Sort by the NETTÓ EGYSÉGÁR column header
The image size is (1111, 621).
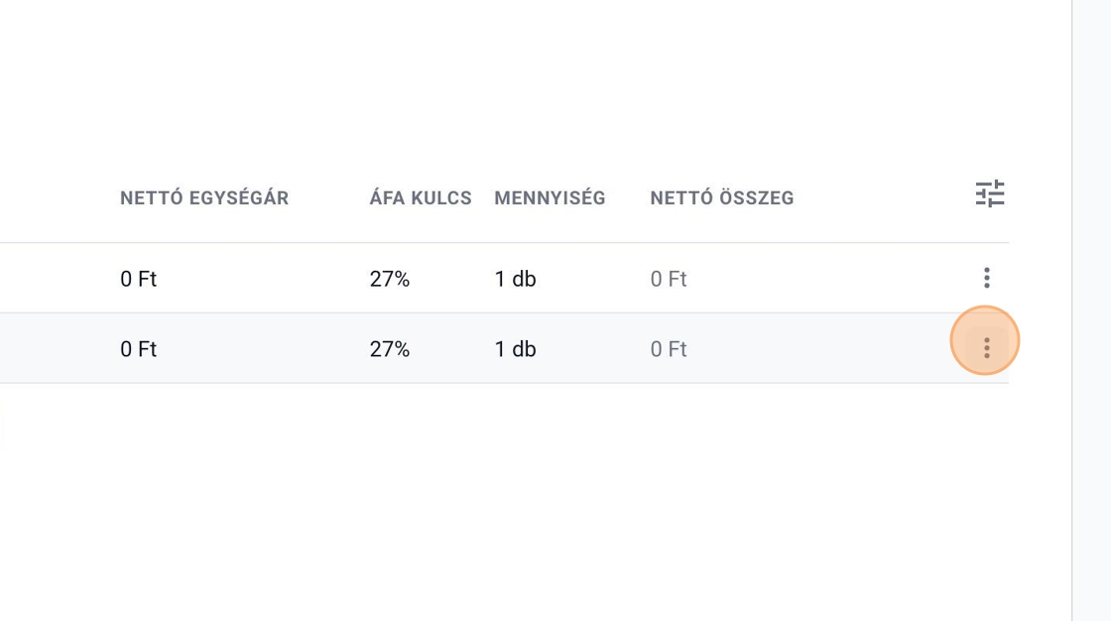[204, 198]
